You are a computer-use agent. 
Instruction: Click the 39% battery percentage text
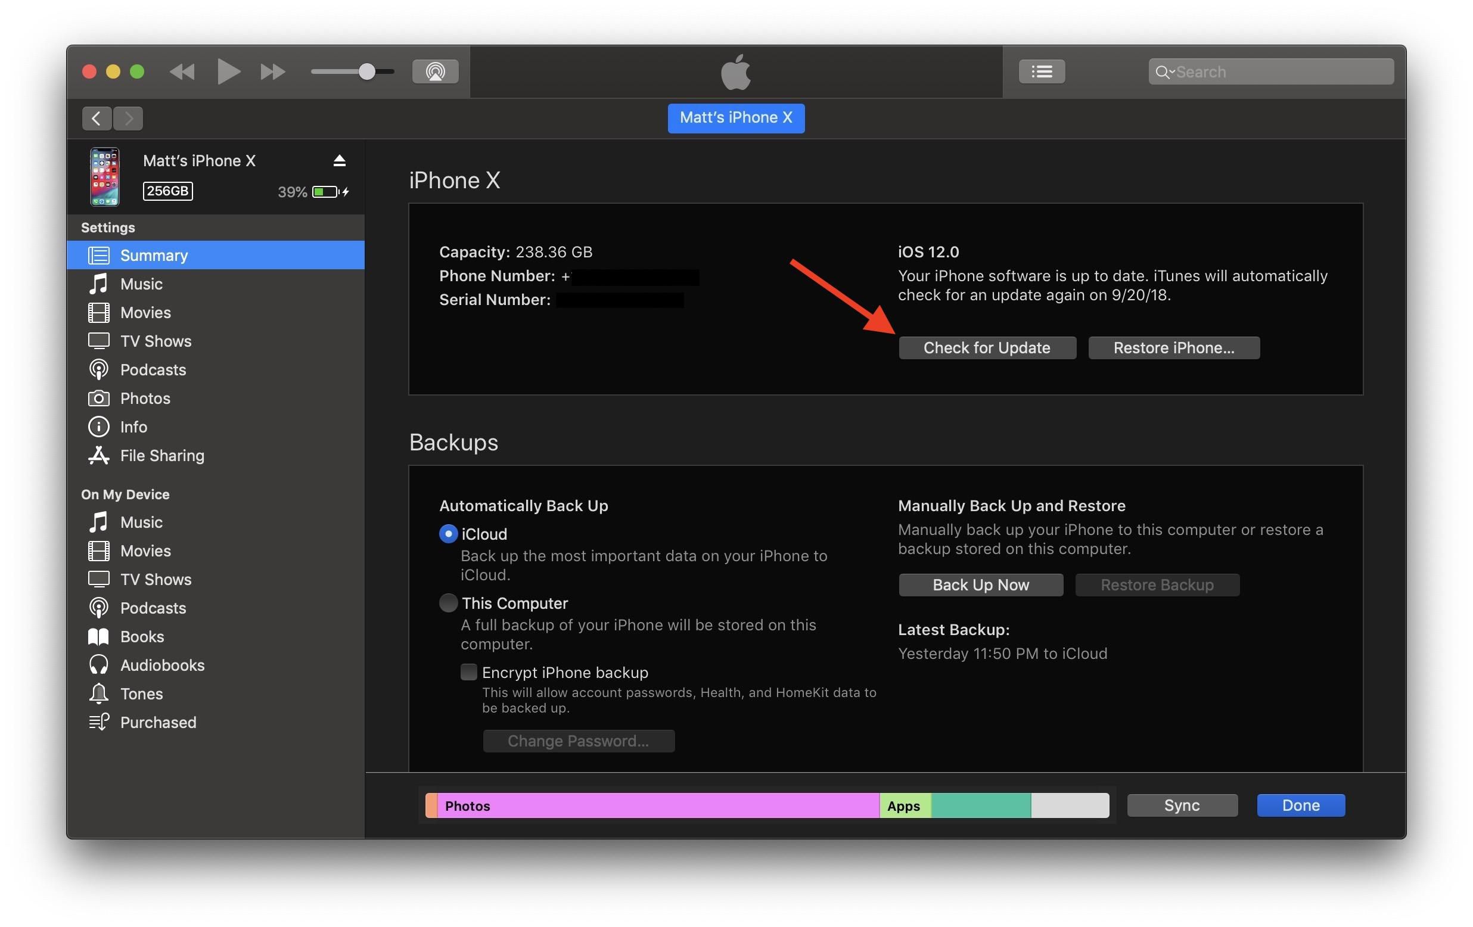point(293,192)
